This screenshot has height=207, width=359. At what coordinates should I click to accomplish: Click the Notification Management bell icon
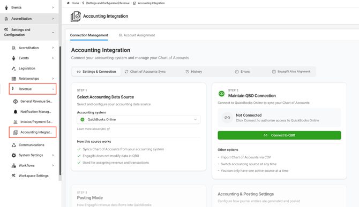coord(16,112)
